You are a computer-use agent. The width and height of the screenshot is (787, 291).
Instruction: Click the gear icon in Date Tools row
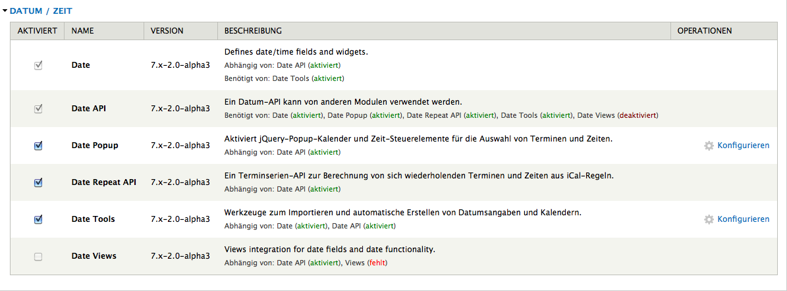709,219
